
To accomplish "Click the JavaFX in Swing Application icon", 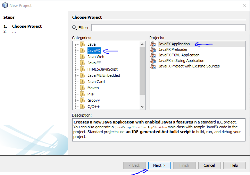I will [153, 61].
